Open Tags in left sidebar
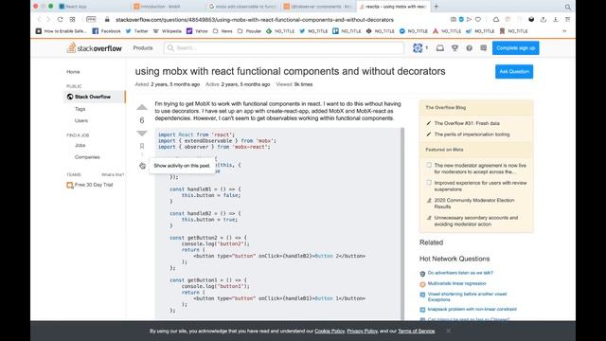 pyautogui.click(x=80, y=109)
